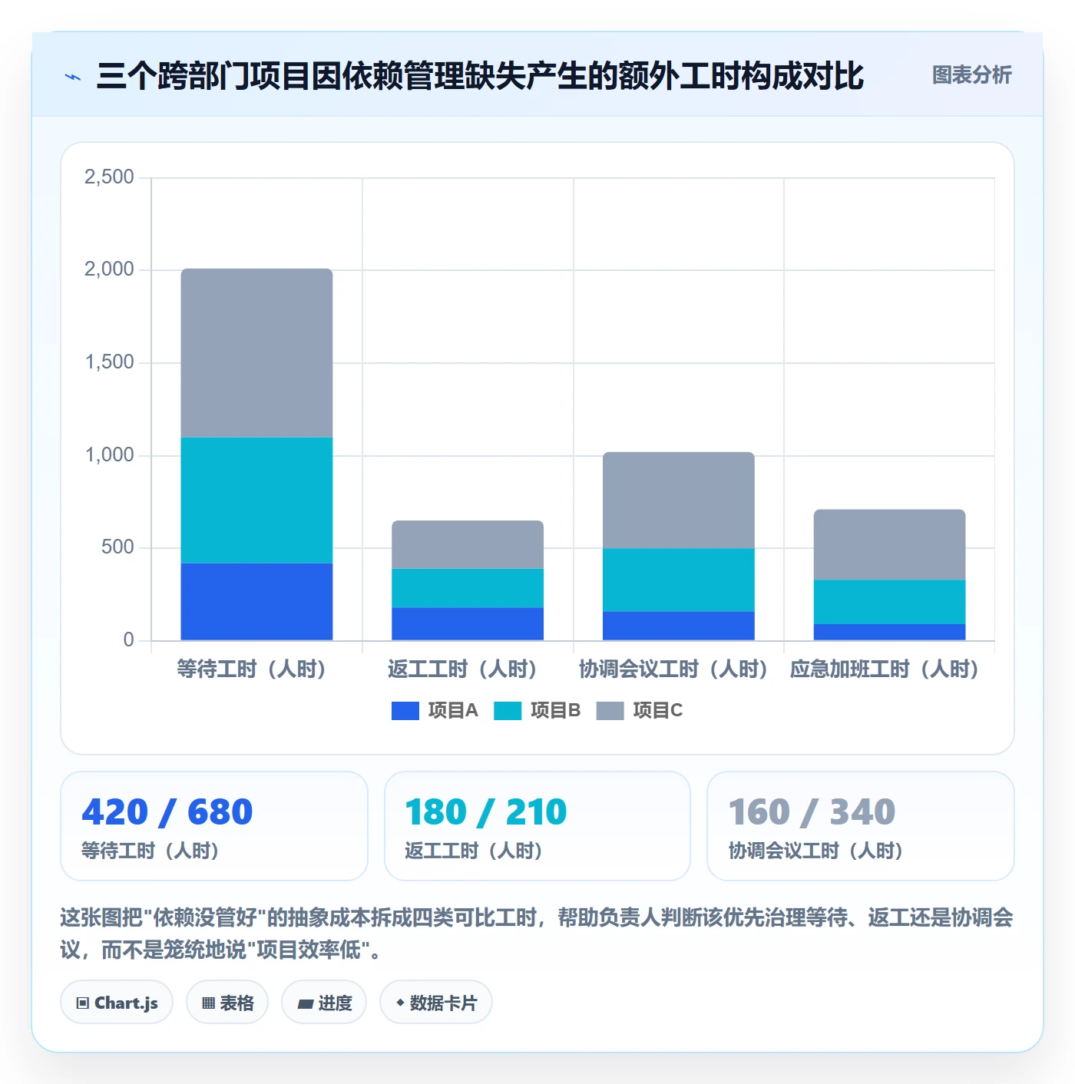Click 项目C segment of 应急加班工时 bar

pyautogui.click(x=889, y=544)
